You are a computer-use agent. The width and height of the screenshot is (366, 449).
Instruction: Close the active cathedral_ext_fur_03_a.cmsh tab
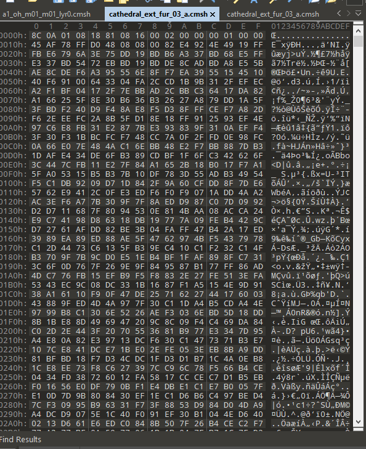pos(213,14)
